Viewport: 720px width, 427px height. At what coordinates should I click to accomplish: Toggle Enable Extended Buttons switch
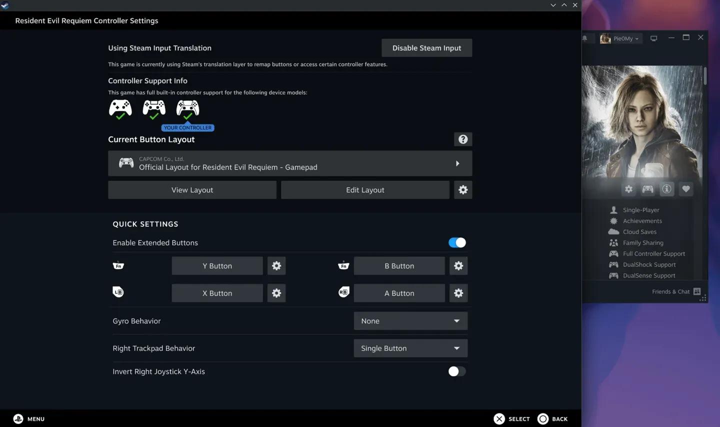(x=457, y=242)
